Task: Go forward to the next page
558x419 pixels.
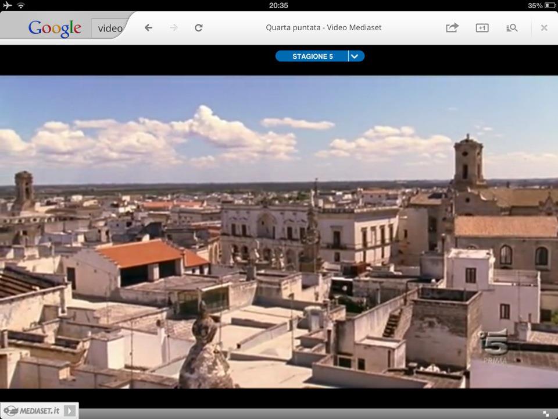Action: click(174, 28)
